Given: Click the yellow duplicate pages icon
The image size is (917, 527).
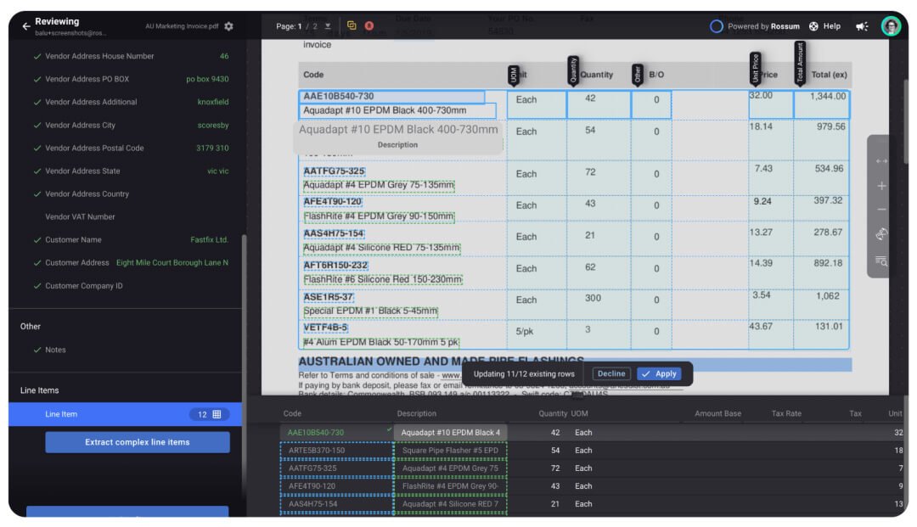Looking at the screenshot, I should (x=352, y=25).
